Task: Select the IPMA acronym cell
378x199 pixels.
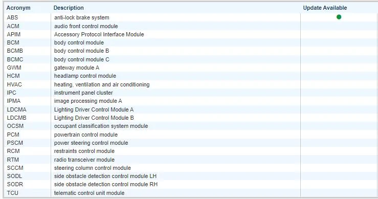Action: pyautogui.click(x=13, y=101)
